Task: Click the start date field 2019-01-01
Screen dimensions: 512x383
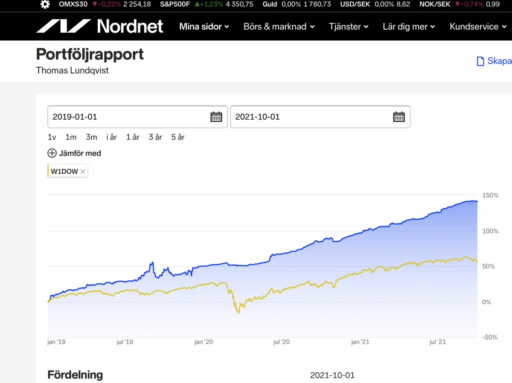Action: 137,117
